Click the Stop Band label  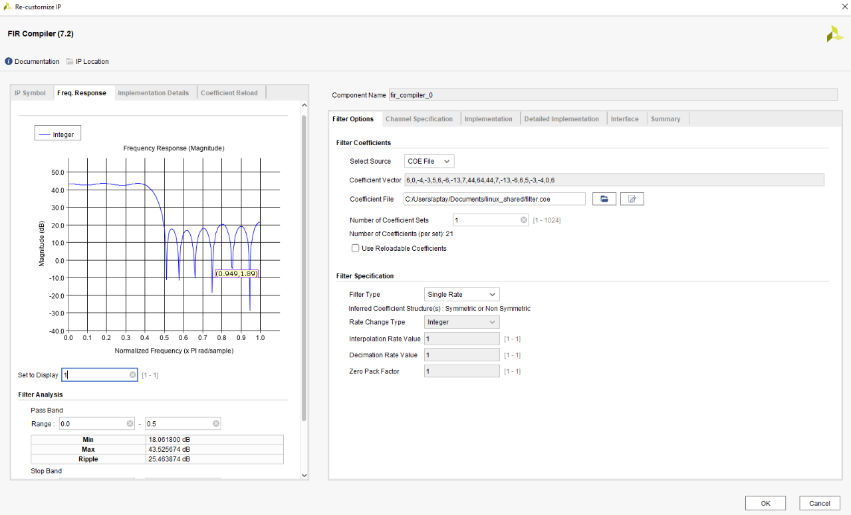(x=46, y=471)
